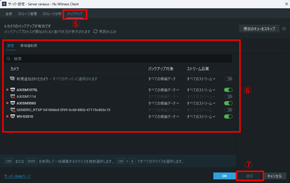
Task: Select the AXISM1075L camera row name
Action: pyautogui.click(x=27, y=90)
